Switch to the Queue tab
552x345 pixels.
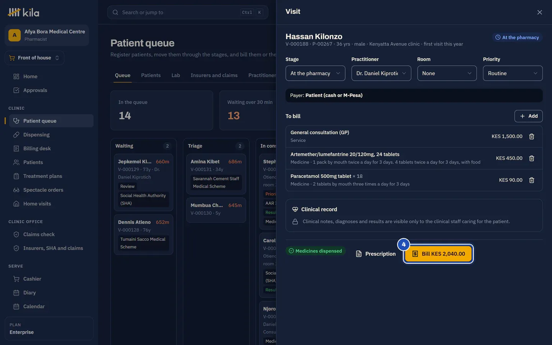click(x=123, y=76)
